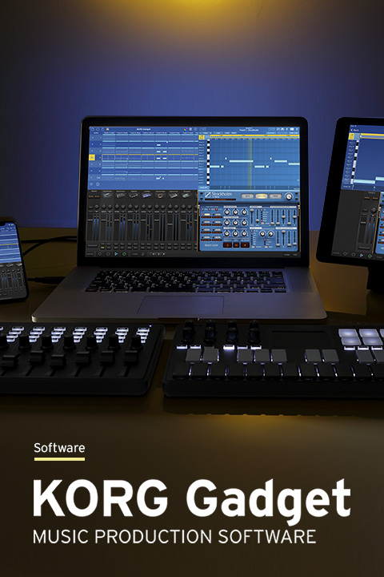Click the third orange number display in Stockholm

pyautogui.click(x=245, y=244)
